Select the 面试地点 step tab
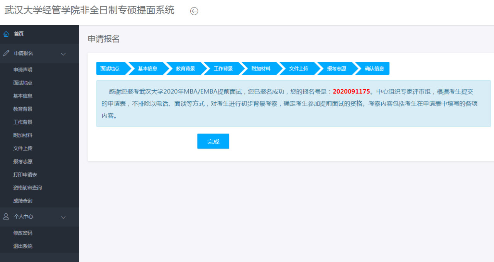 pyautogui.click(x=110, y=69)
